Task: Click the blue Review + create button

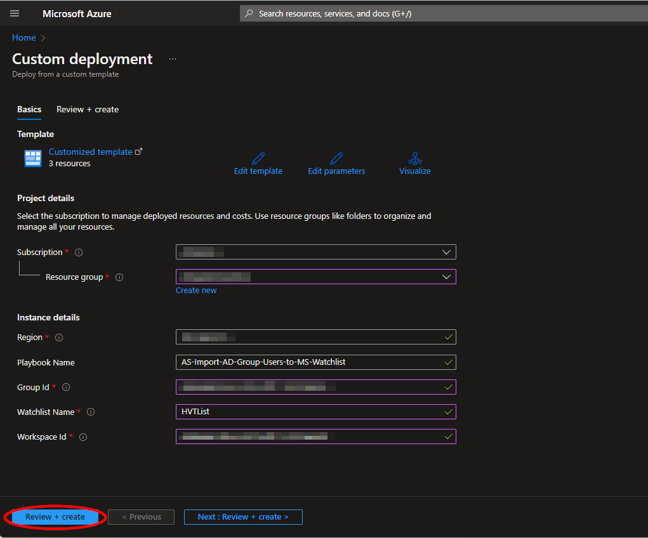Action: (x=55, y=517)
